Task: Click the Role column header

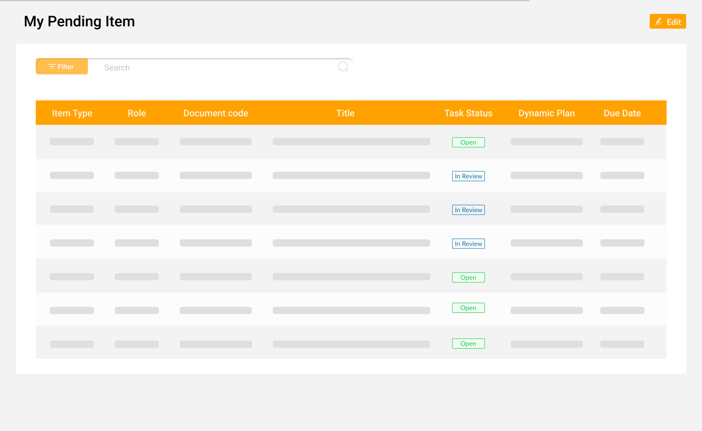Action: point(137,113)
